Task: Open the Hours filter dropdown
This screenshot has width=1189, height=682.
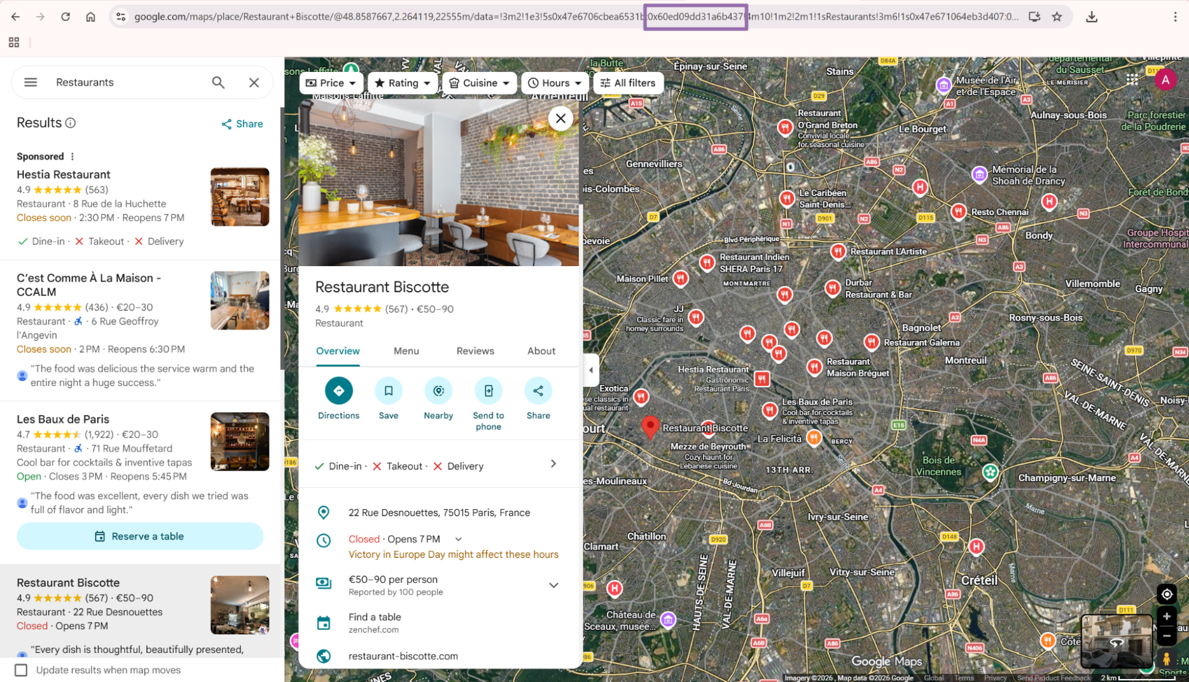Action: pyautogui.click(x=555, y=83)
